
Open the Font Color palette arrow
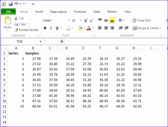[x=93, y=28]
